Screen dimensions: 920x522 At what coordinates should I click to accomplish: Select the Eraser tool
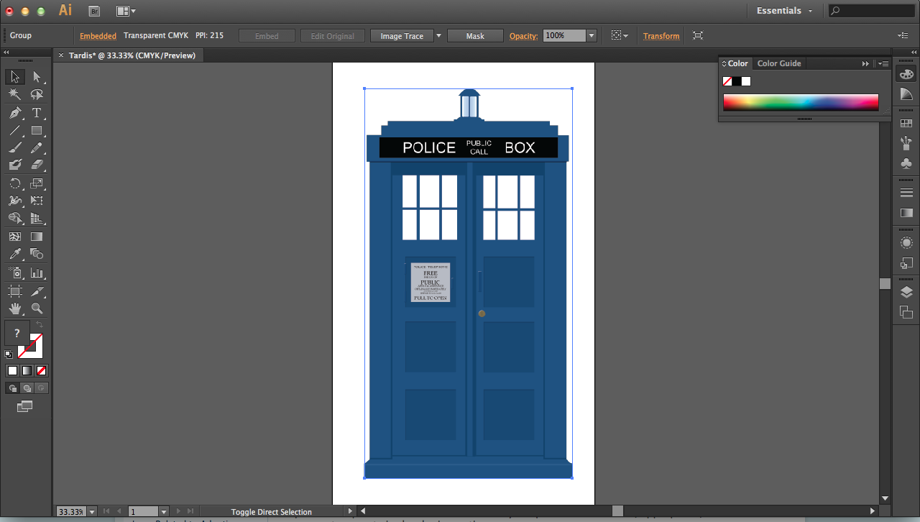pos(37,165)
